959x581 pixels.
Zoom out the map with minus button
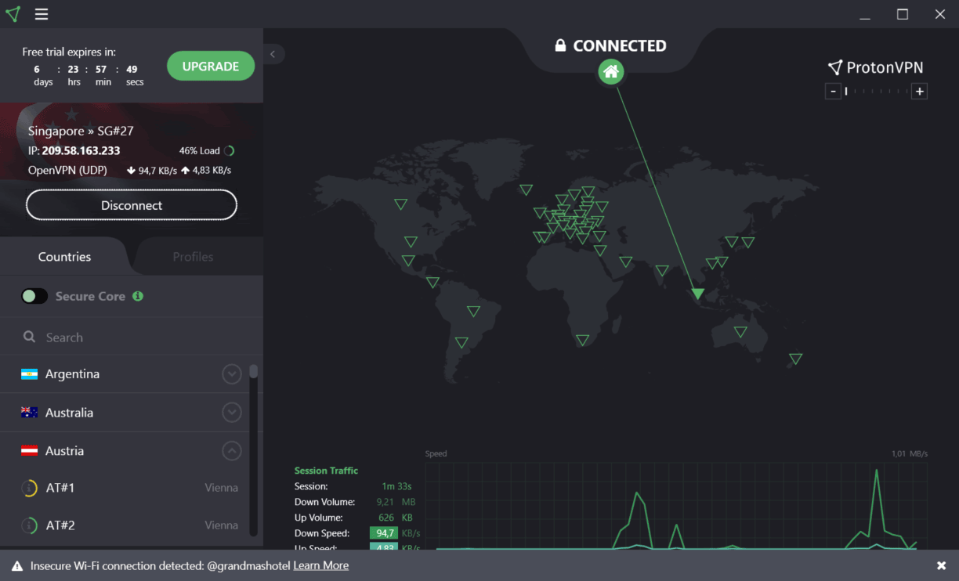[x=833, y=92]
